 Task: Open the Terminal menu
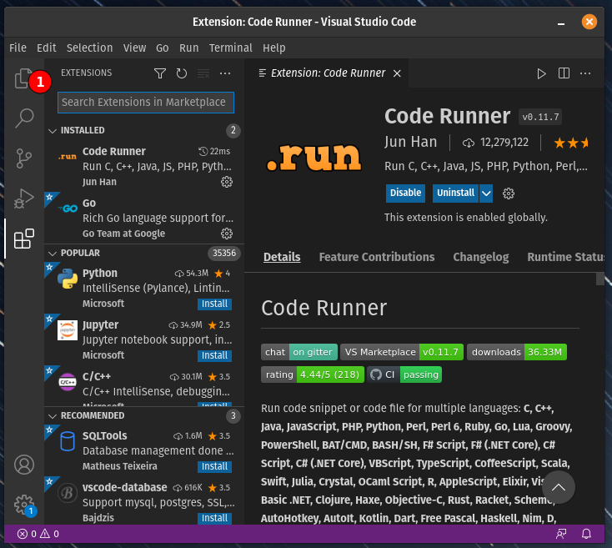click(231, 48)
